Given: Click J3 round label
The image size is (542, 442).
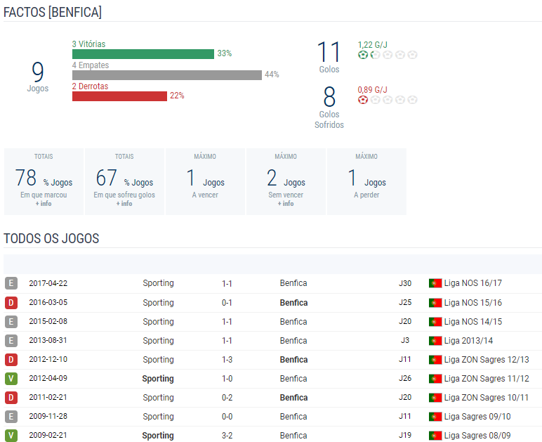Looking at the screenshot, I should 405,340.
